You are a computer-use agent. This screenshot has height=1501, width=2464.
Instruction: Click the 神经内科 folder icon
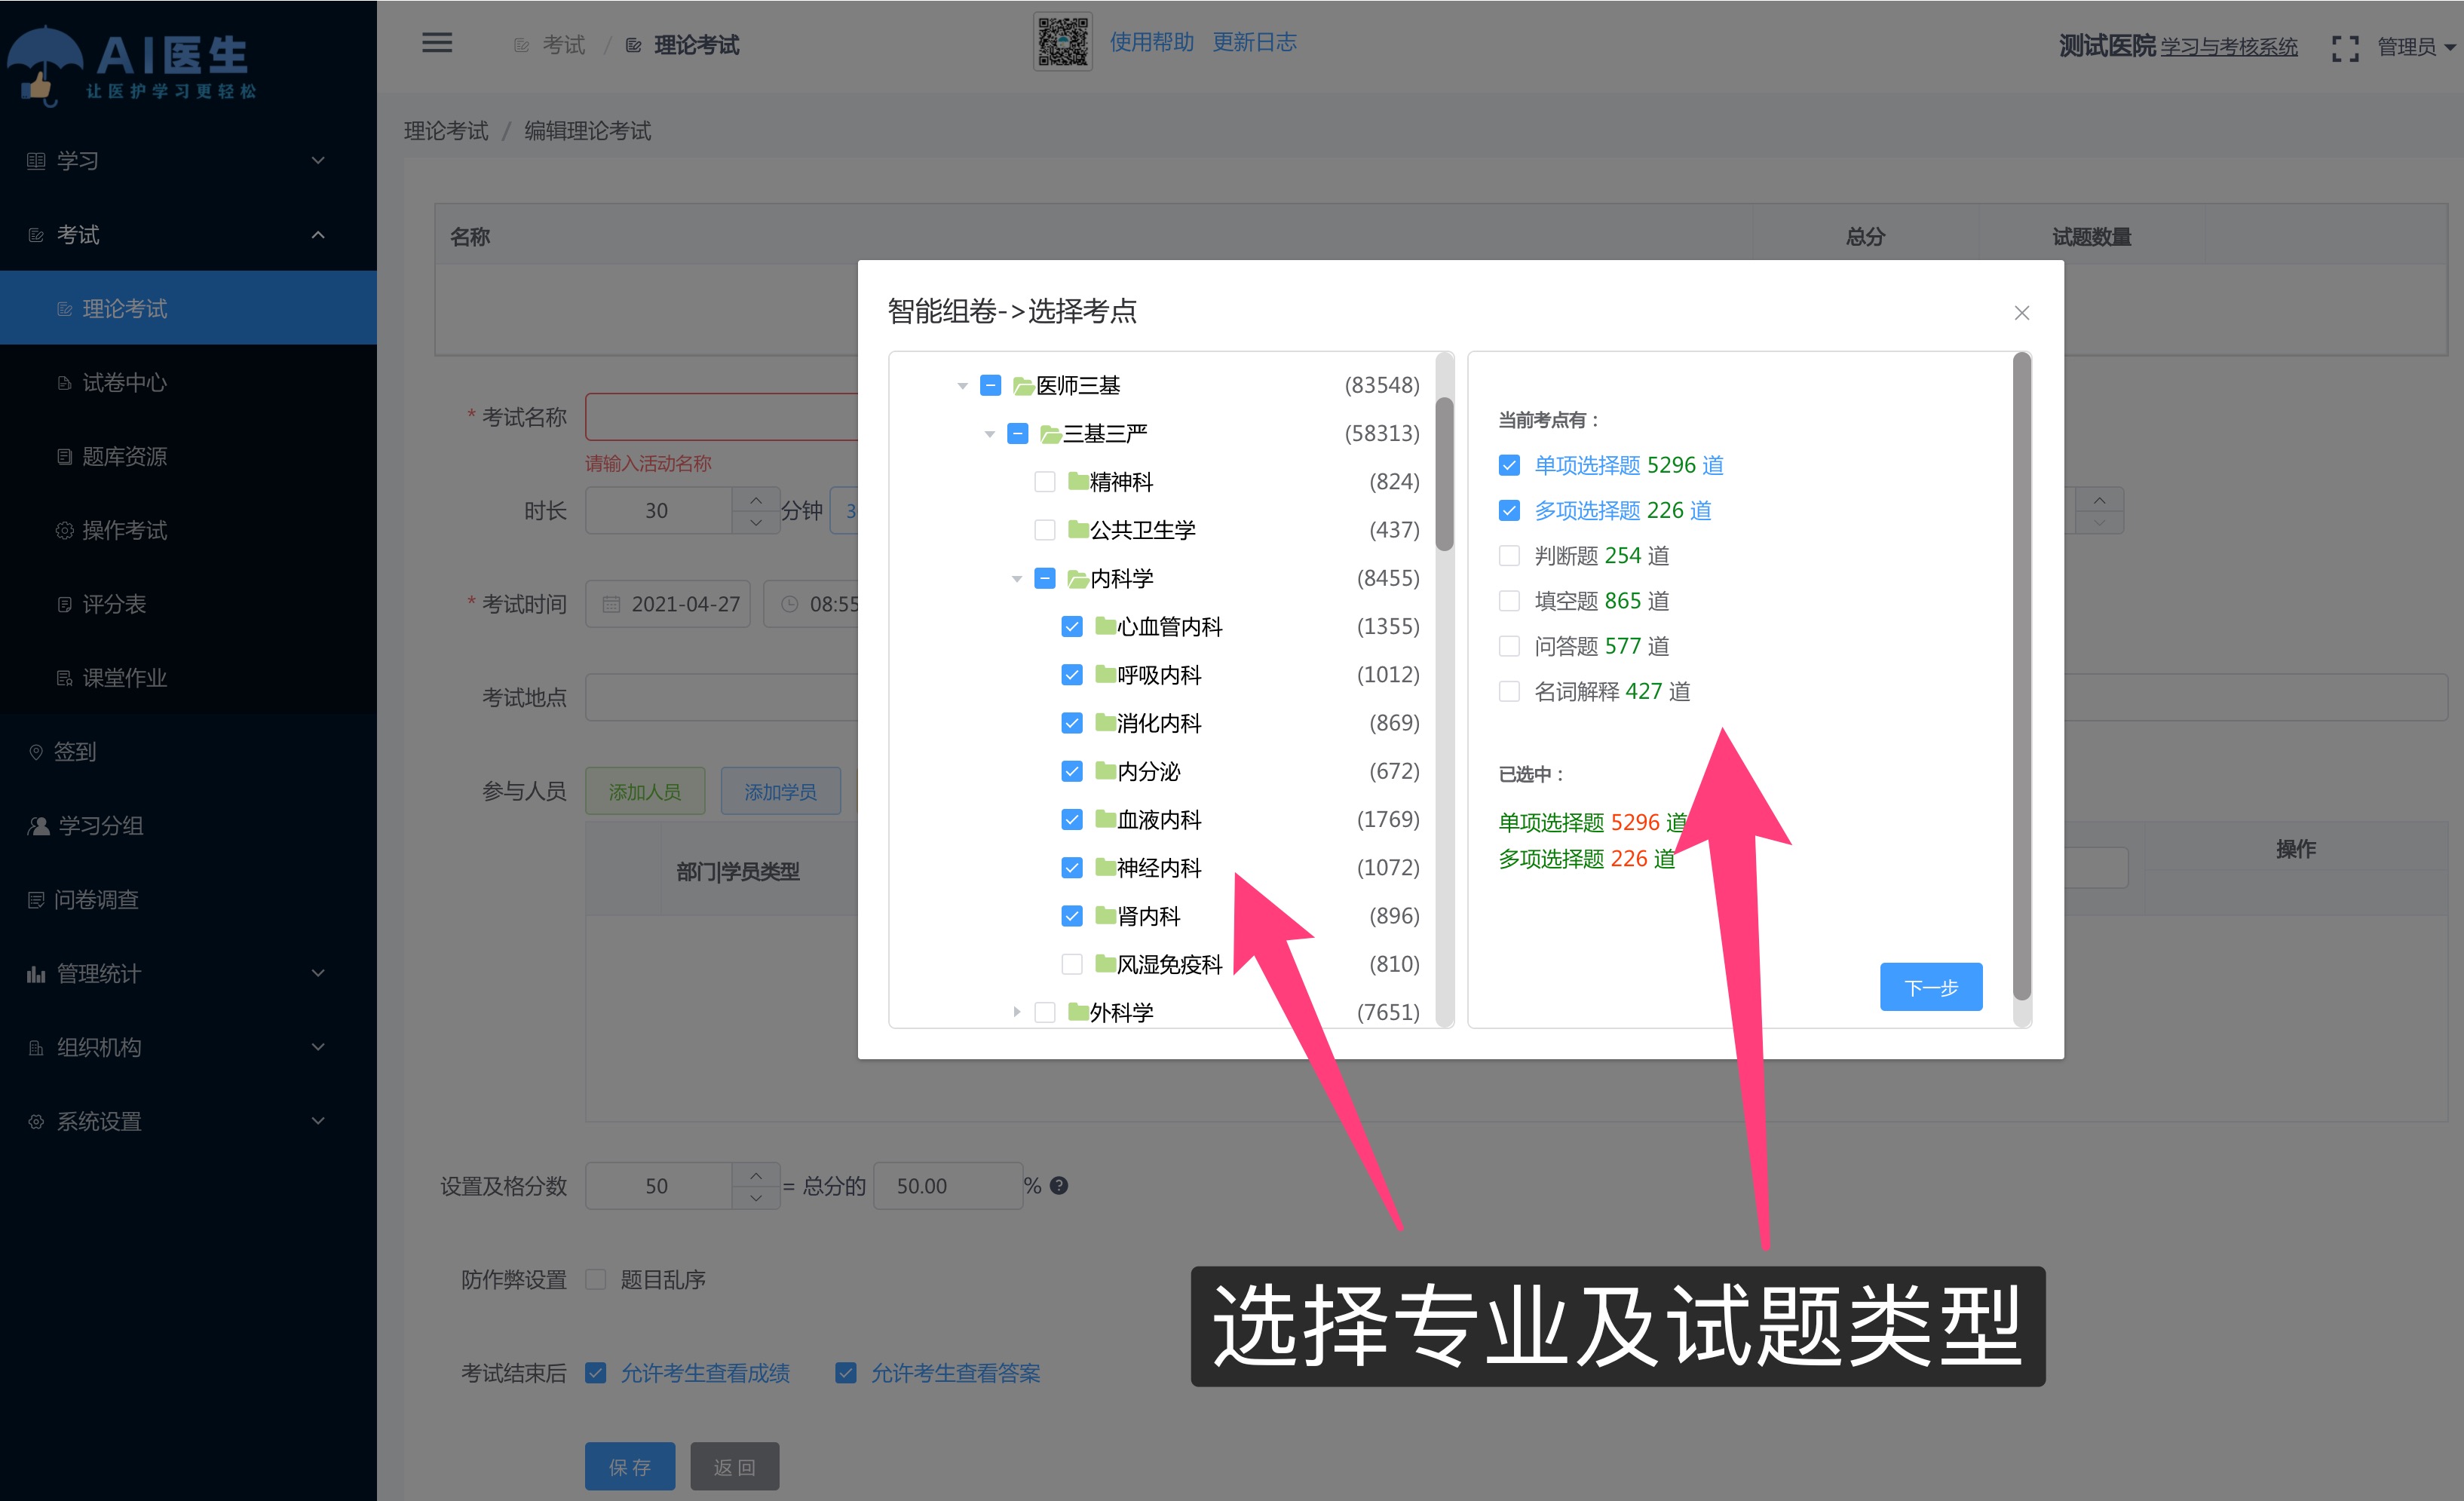(x=1105, y=867)
